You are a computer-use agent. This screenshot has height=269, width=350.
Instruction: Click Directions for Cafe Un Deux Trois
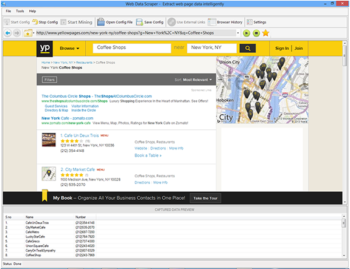click(x=158, y=148)
